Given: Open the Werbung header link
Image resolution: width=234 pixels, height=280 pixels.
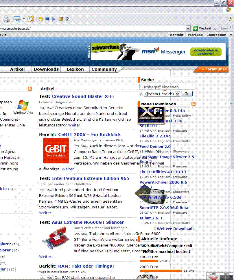Looking at the screenshot, I should click(195, 35).
